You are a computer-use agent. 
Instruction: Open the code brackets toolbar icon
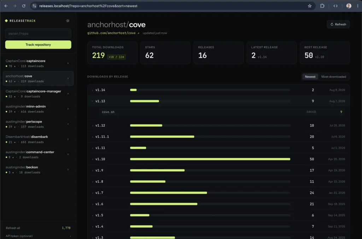335,6
